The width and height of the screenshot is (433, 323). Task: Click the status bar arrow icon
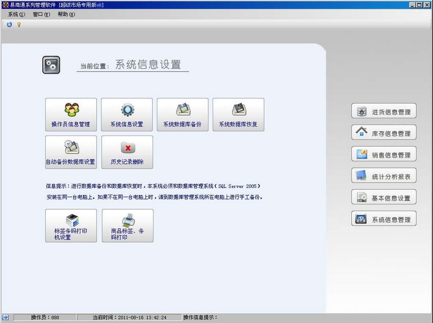click(x=5, y=318)
